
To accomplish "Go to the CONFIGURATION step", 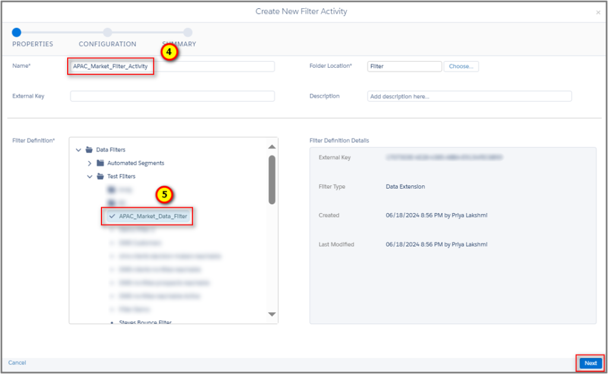I will coord(107,33).
